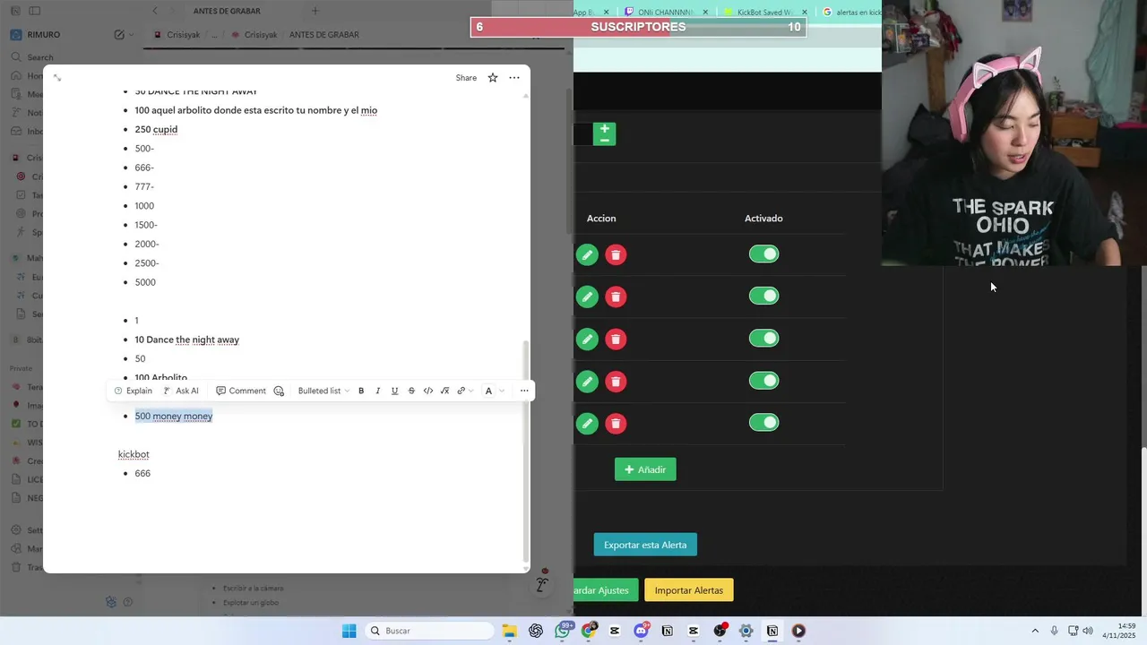Open a new Notion tab with plus
This screenshot has width=1147, height=645.
click(x=315, y=11)
